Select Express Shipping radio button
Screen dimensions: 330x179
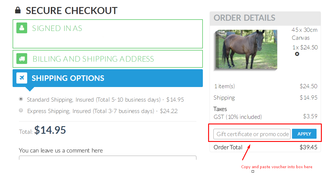[21, 110]
